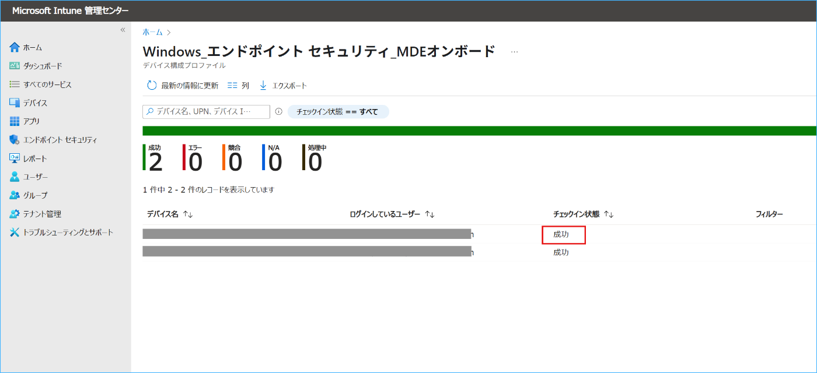817x373 pixels.
Task: Open the ellipsis menu next to page title
Action: [514, 52]
